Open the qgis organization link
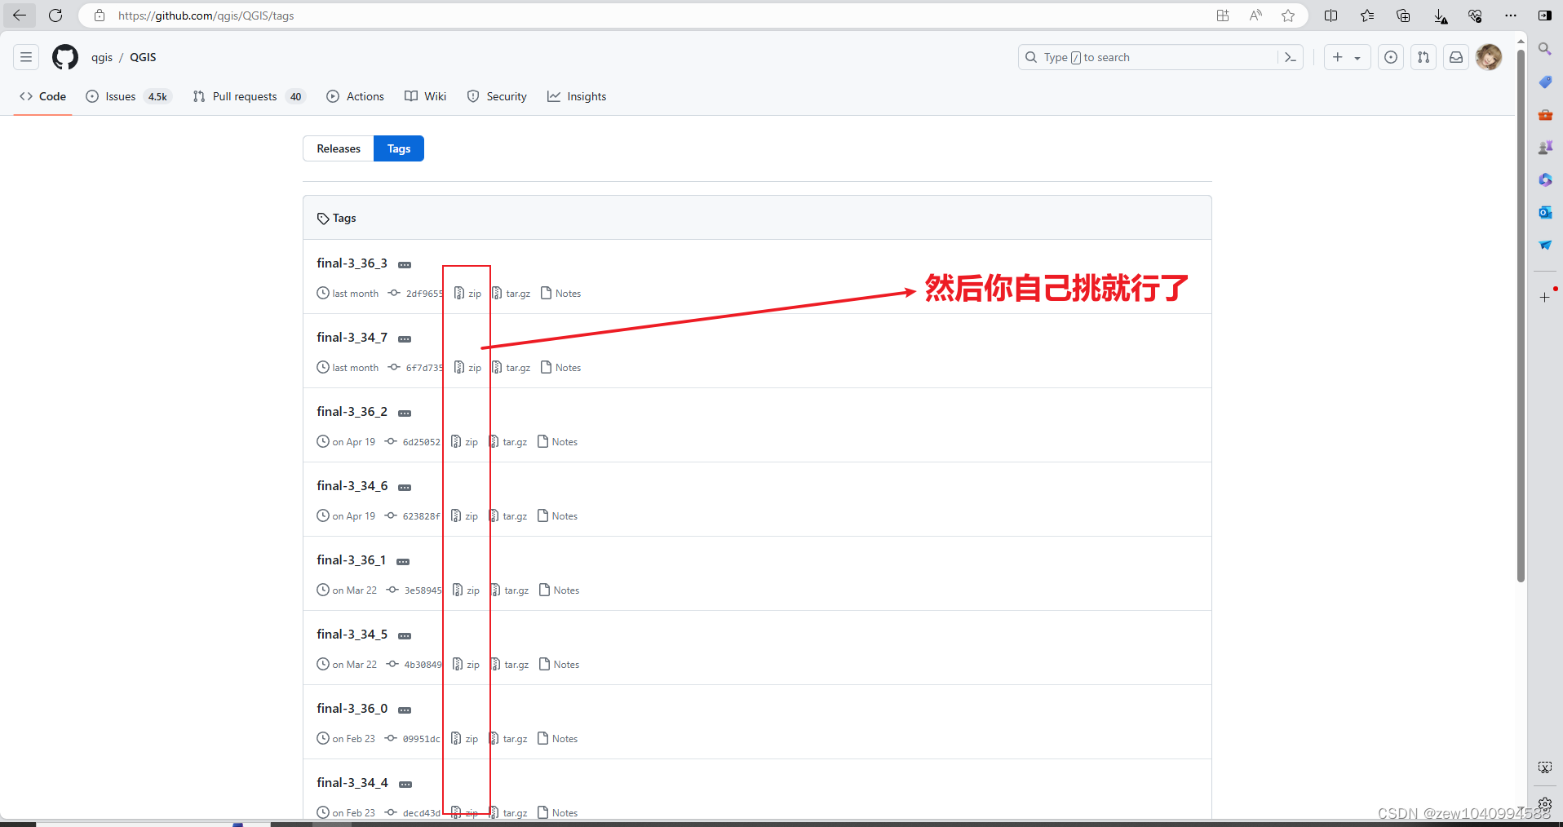Image resolution: width=1563 pixels, height=827 pixels. [102, 57]
